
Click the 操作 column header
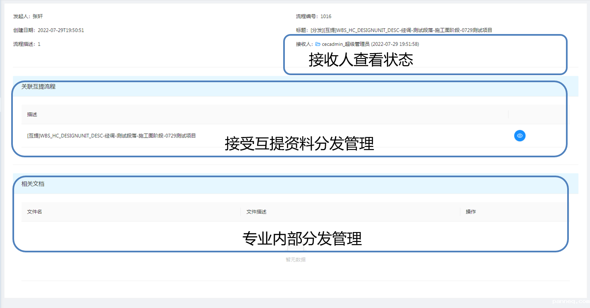coord(471,212)
